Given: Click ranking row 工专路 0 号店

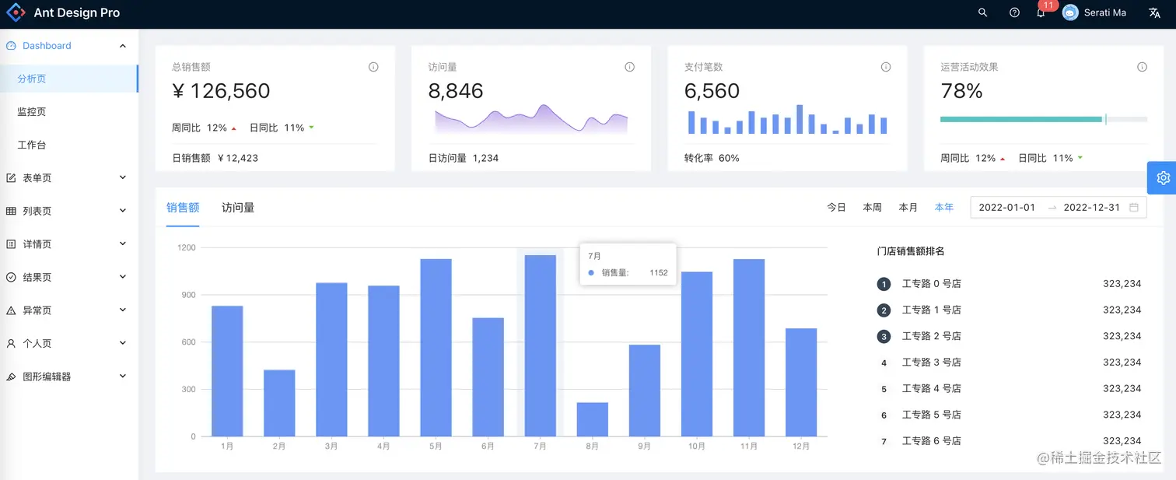Looking at the screenshot, I should 1009,284.
